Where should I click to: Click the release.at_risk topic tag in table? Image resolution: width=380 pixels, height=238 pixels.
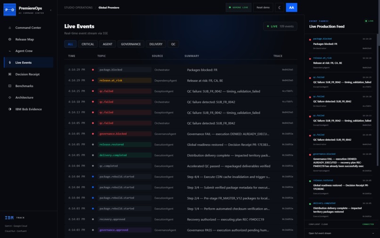point(124,80)
